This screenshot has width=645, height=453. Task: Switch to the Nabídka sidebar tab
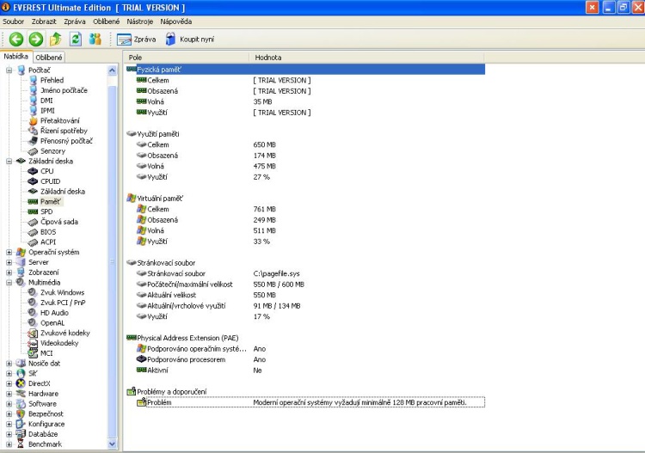(16, 57)
